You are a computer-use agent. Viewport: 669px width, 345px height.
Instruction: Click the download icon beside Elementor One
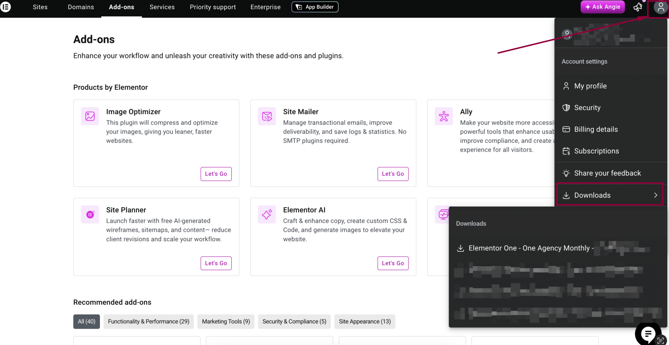[460, 248]
